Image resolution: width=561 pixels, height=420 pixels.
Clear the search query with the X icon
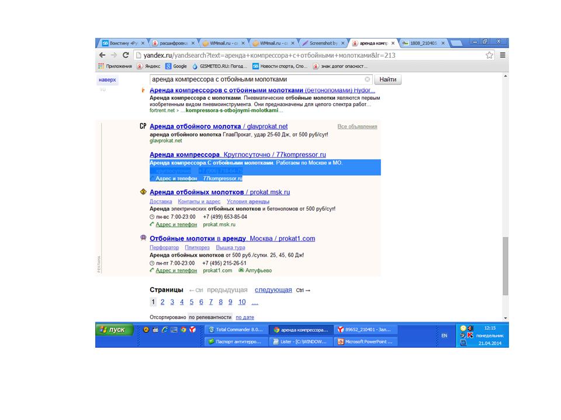(x=368, y=79)
